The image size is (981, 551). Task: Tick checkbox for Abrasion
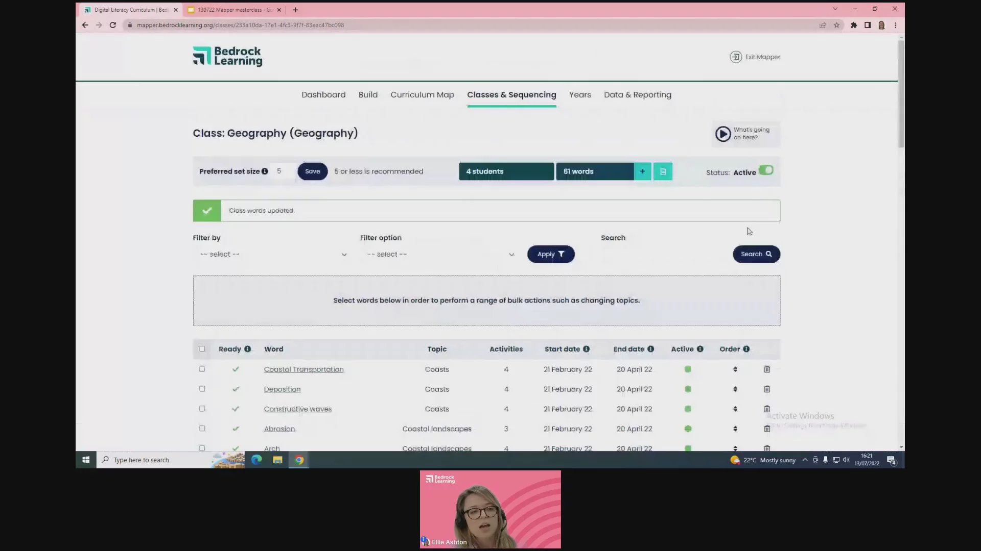[x=202, y=429]
